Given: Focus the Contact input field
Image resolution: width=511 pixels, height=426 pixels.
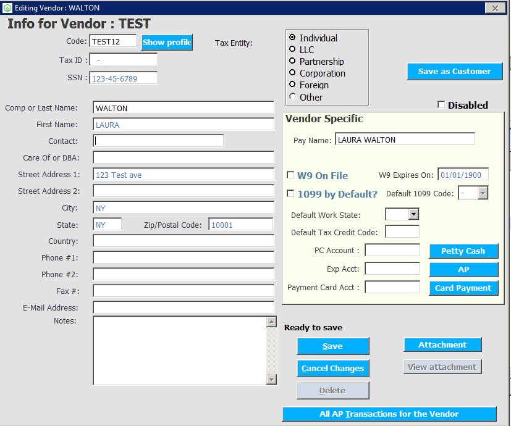Looking at the screenshot, I should [158, 141].
